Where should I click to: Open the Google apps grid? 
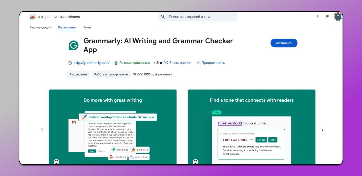pos(327,16)
